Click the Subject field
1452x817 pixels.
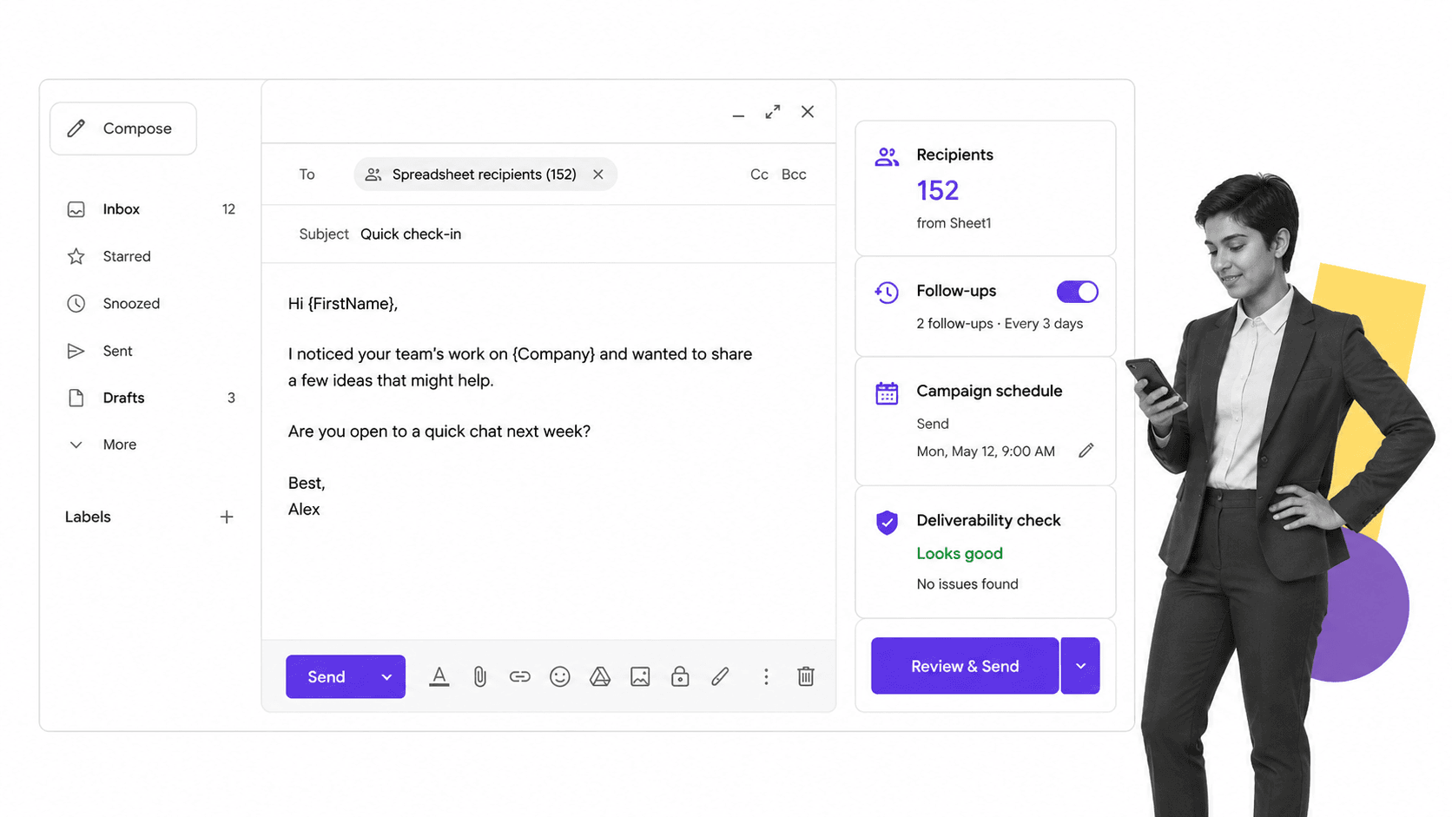coord(549,234)
